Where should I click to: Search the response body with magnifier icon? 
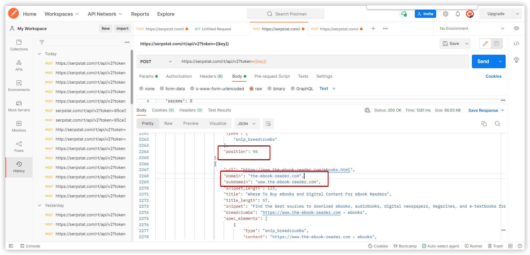point(498,124)
